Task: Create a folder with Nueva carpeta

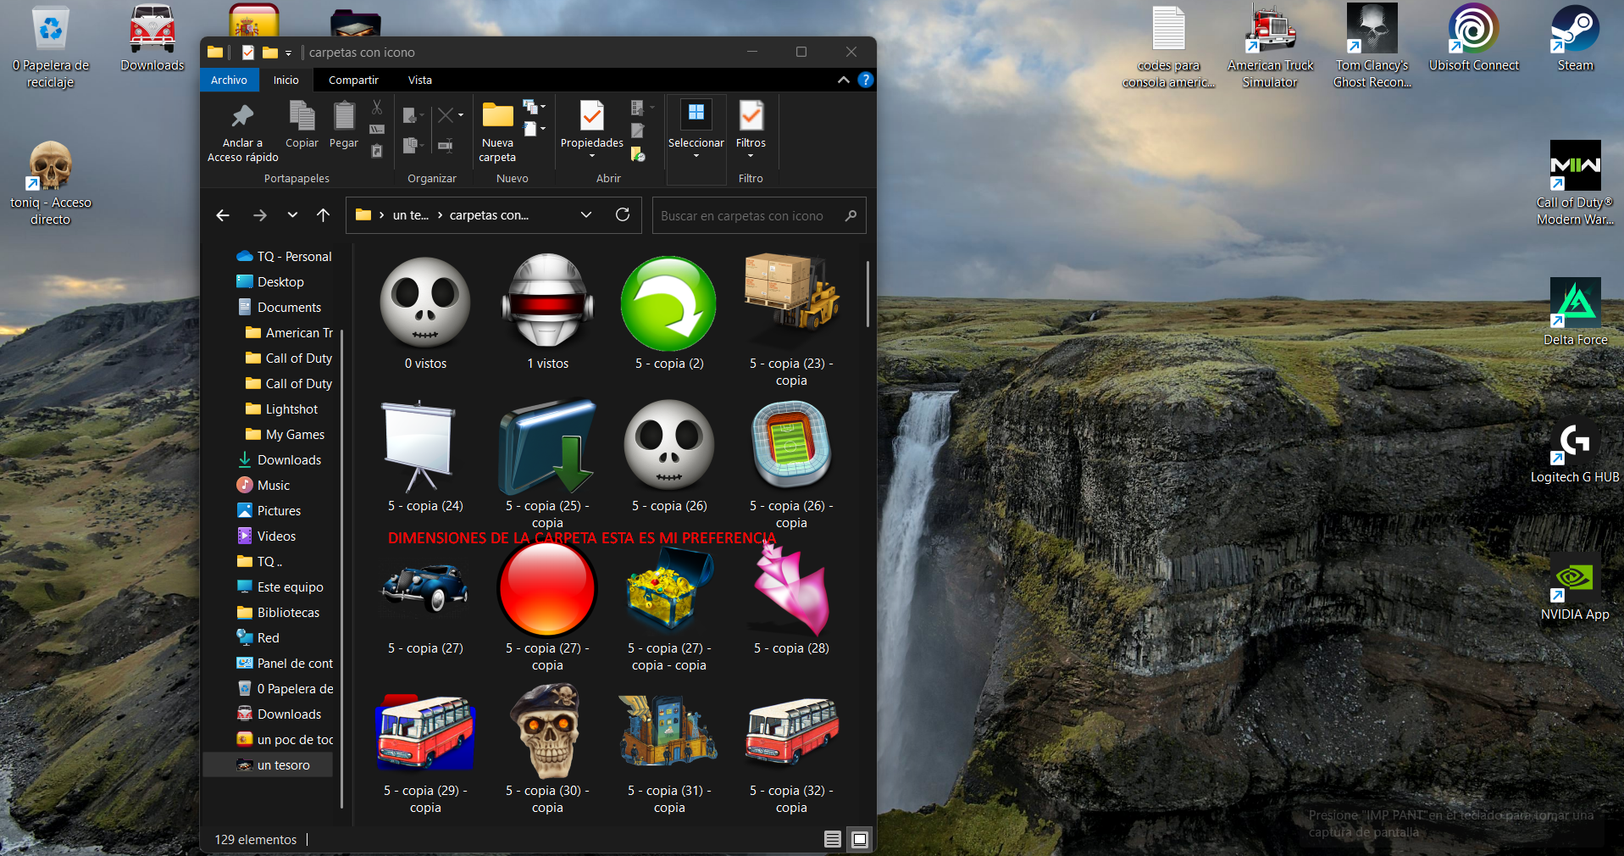Action: pos(497,132)
